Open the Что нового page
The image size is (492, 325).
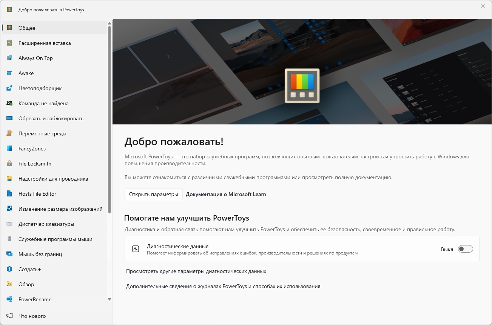coord(56,316)
